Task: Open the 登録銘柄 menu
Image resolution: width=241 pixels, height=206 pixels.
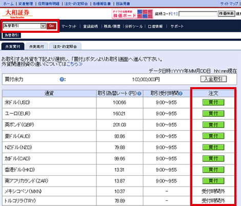Action: point(90,26)
